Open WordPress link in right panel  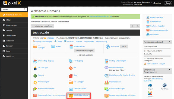(154, 35)
